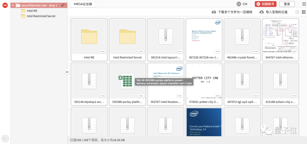
Task: Switch to grid thumbnail view
Action: [x=304, y=12]
